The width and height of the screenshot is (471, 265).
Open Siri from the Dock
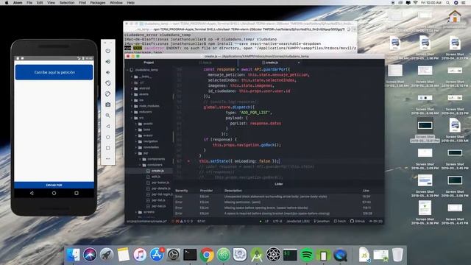coord(90,255)
